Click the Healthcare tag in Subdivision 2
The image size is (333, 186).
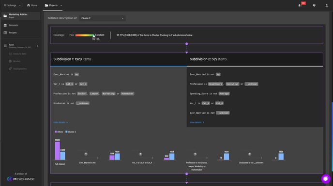(215, 84)
